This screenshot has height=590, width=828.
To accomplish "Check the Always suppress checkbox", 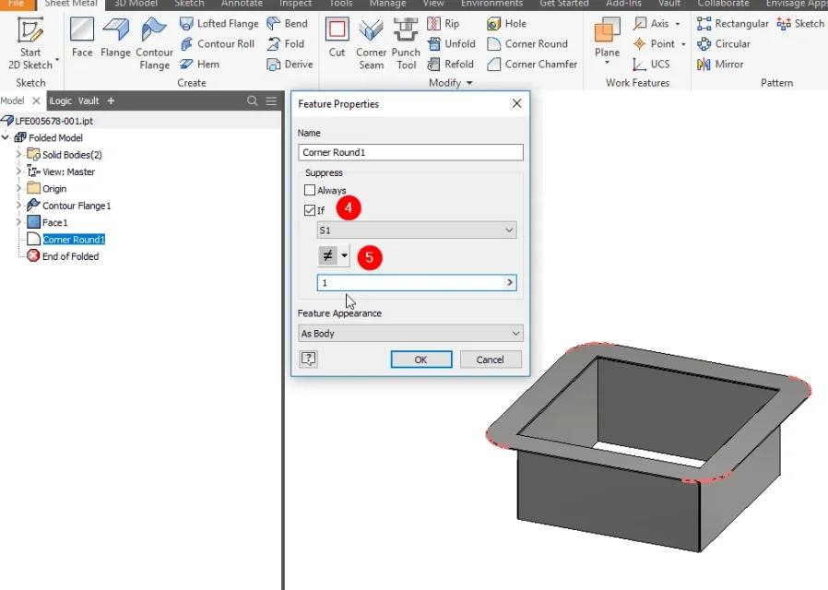I will (x=310, y=190).
